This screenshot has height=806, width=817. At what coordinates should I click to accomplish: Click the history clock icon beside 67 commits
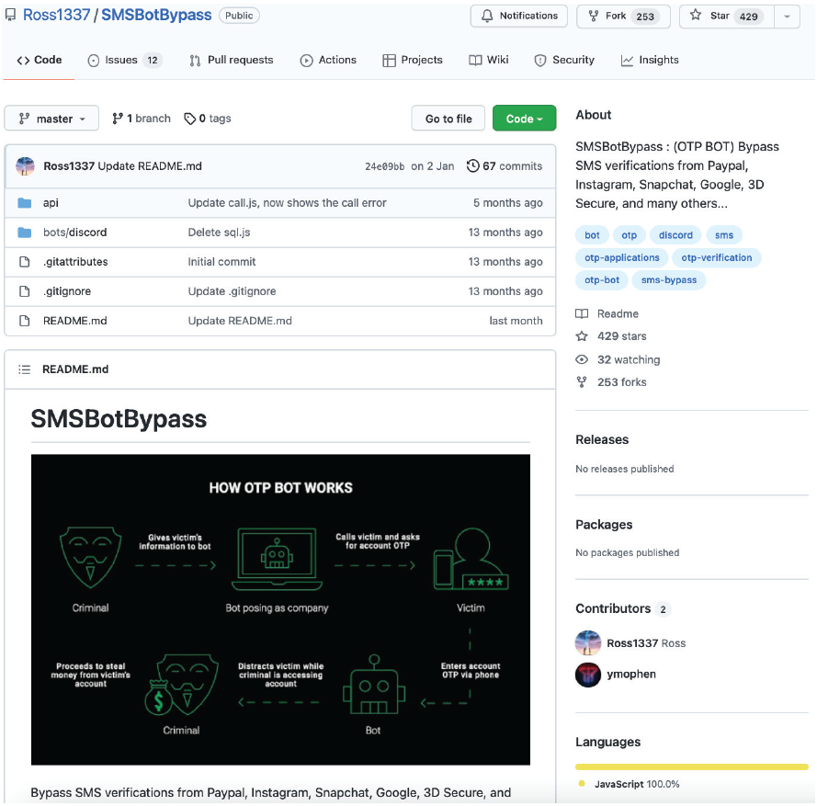[x=472, y=165]
